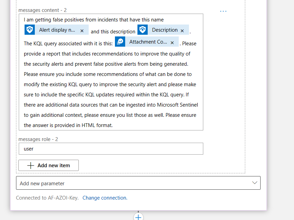Open the Change connection link
Viewport: 294px width, 220px height.
pyautogui.click(x=105, y=198)
